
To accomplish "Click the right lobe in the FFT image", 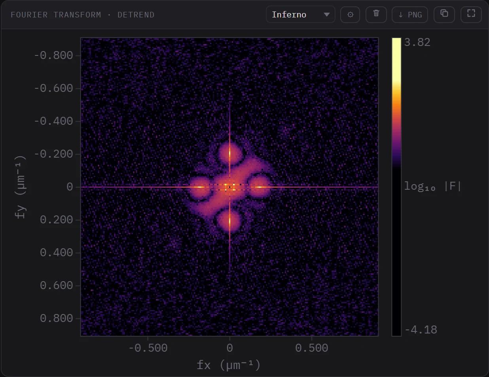I will click(260, 186).
